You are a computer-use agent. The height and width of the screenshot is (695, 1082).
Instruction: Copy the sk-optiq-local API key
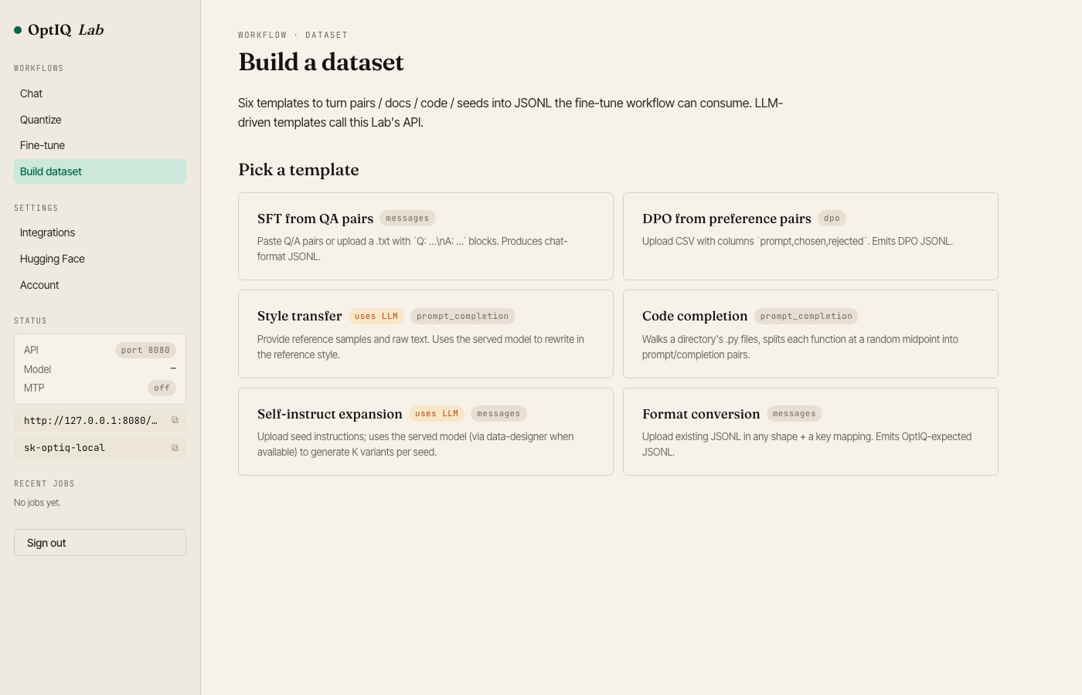click(175, 448)
